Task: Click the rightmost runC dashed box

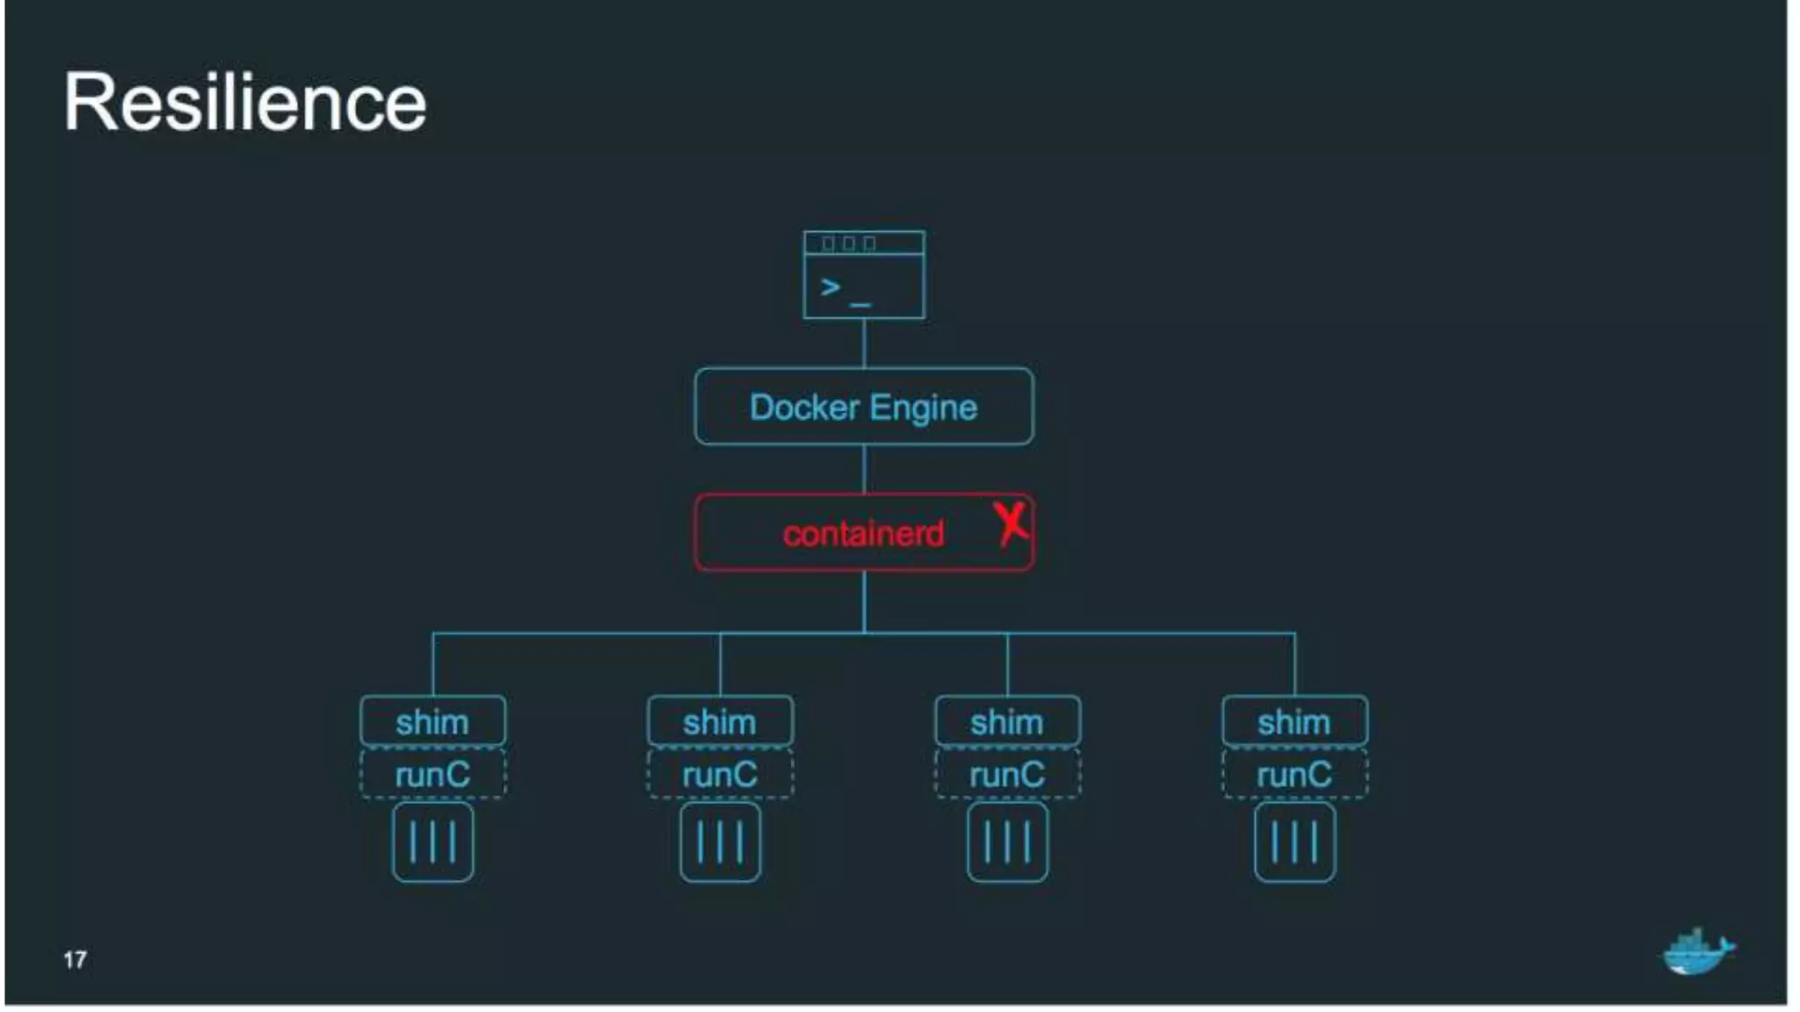Action: (x=1295, y=774)
